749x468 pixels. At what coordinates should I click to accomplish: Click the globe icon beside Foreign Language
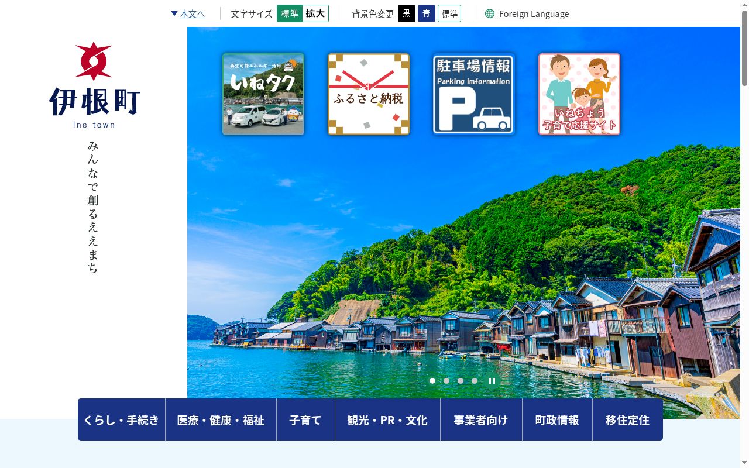pyautogui.click(x=490, y=13)
